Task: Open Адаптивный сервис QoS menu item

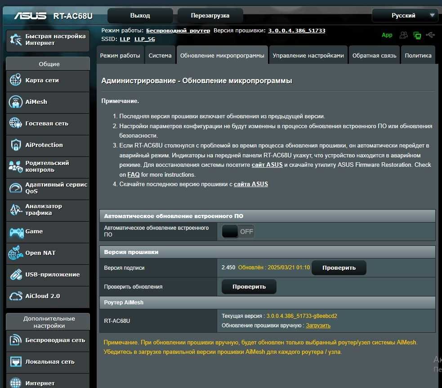Action: click(48, 188)
